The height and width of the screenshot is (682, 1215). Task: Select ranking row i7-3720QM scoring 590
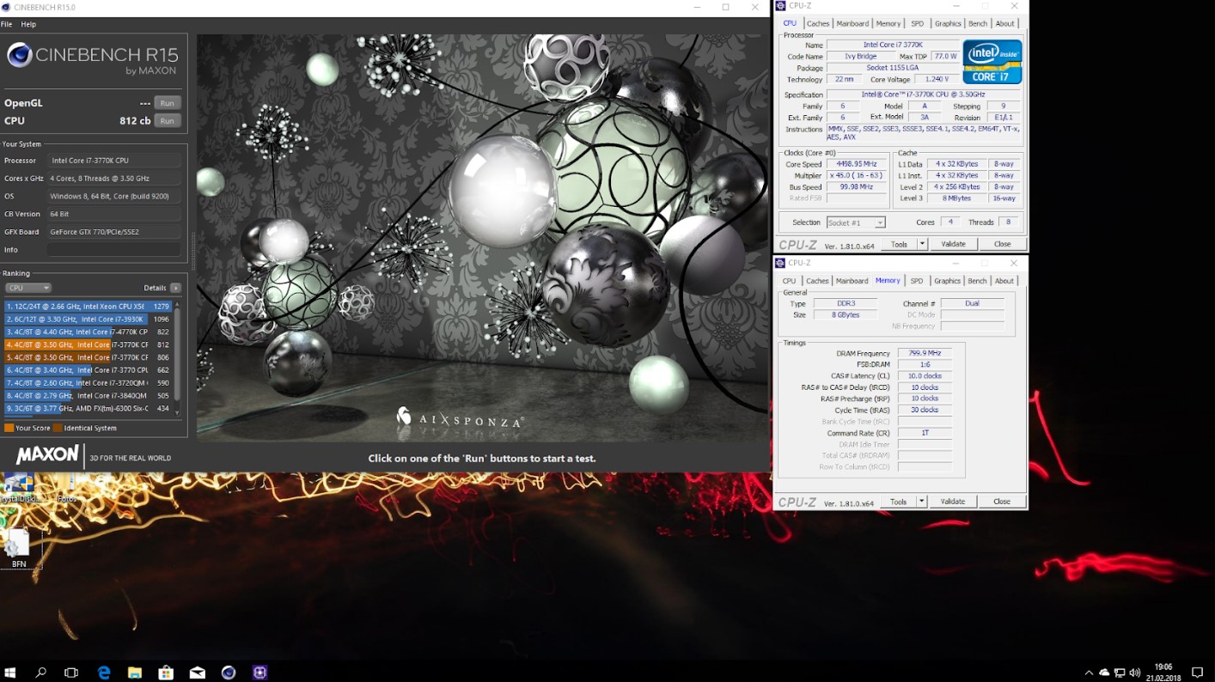tap(88, 383)
